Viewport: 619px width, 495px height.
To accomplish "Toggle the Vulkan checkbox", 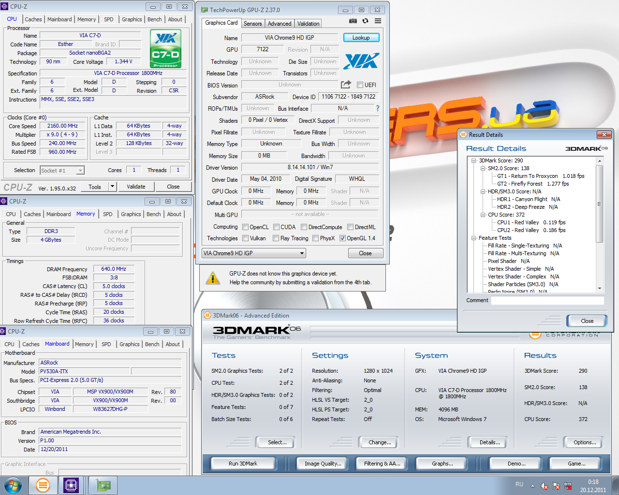I will point(246,238).
